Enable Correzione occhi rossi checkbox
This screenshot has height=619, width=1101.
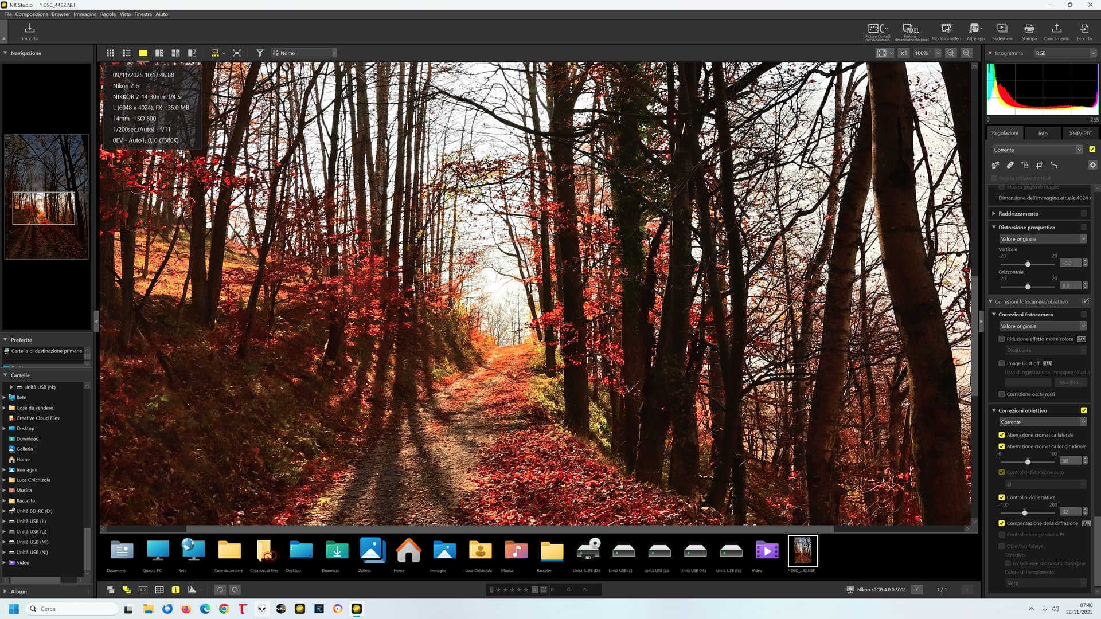click(1002, 394)
